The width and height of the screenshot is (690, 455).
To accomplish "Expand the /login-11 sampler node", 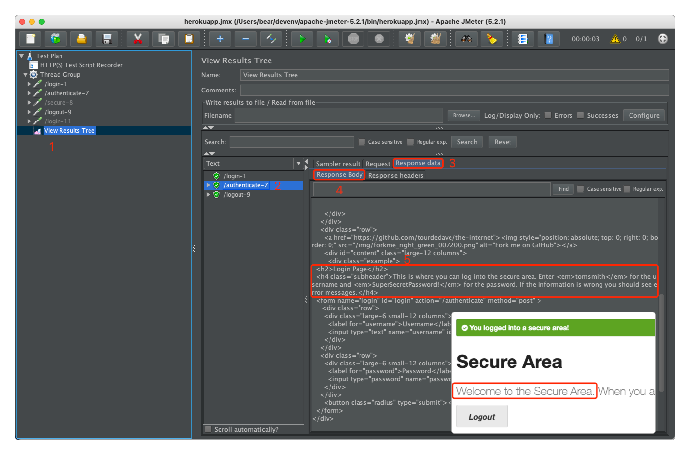I will click(x=29, y=121).
